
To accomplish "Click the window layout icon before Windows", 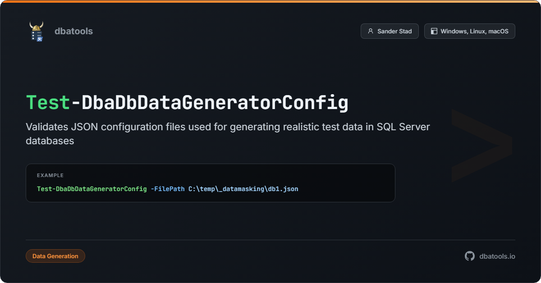I will [434, 31].
